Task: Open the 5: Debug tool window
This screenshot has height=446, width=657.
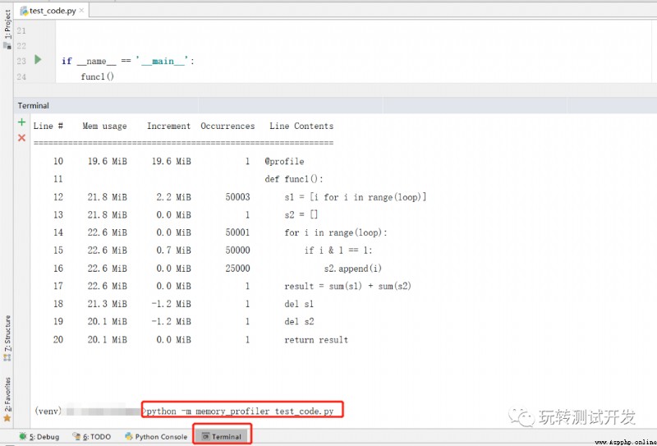Action: [39, 437]
